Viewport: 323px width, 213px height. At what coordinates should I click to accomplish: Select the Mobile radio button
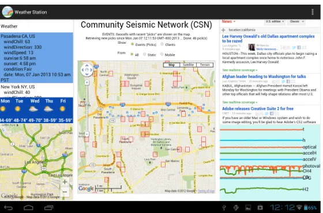(x=162, y=54)
